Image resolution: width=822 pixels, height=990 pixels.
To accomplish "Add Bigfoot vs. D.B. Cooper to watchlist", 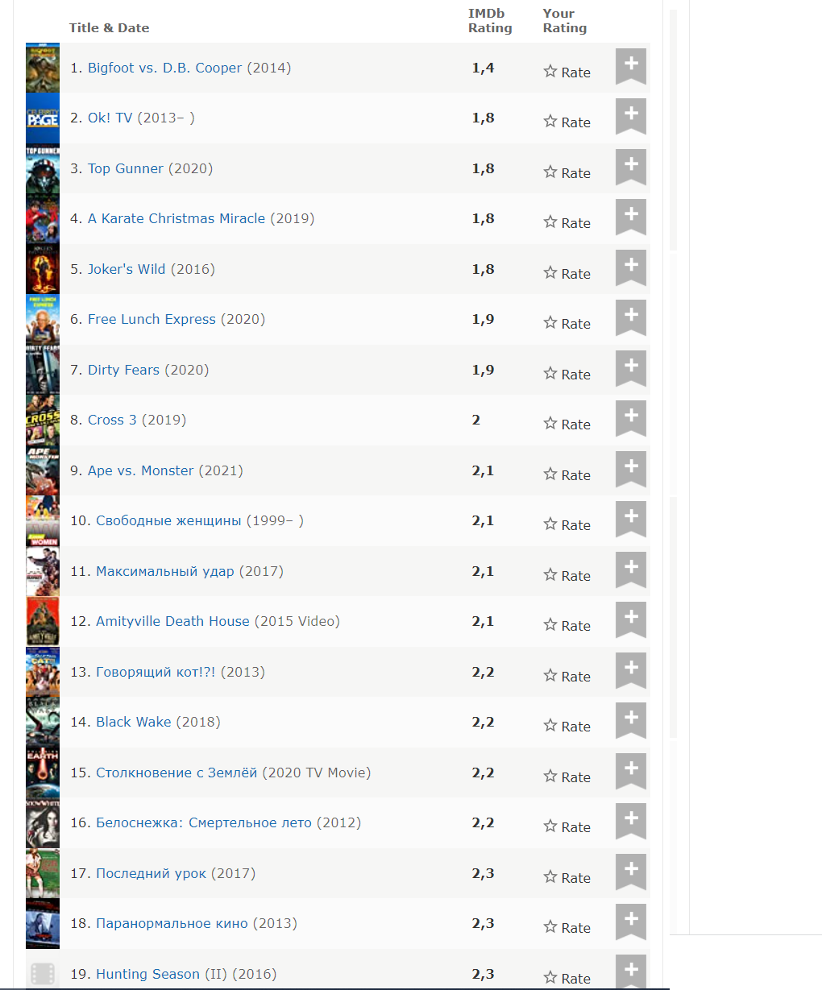I will click(x=631, y=65).
